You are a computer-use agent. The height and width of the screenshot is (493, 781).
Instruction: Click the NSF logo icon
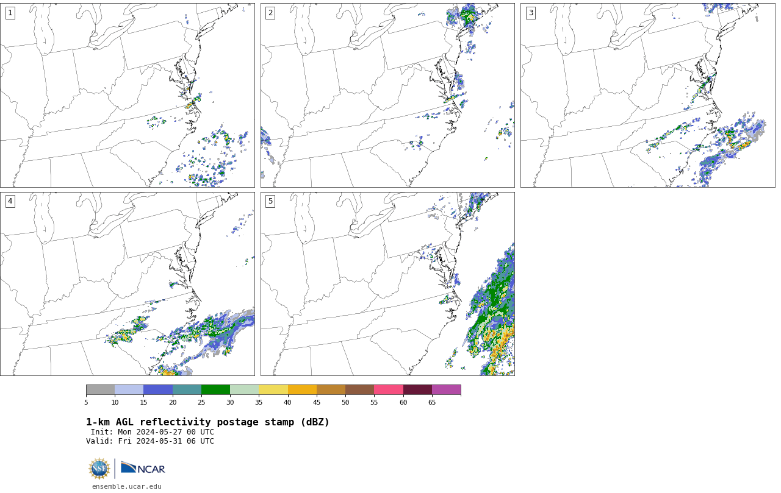click(x=99, y=469)
